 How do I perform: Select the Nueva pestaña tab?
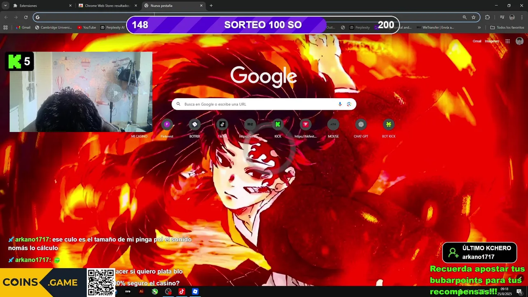pyautogui.click(x=173, y=6)
